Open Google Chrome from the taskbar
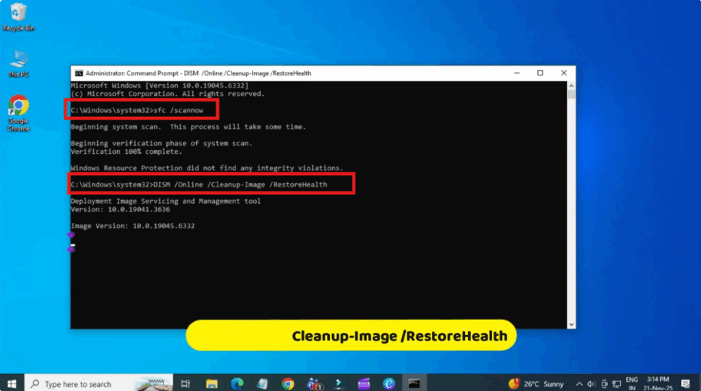The image size is (701, 391). (288, 383)
